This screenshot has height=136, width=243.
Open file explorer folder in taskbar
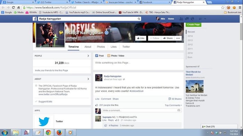16,133
